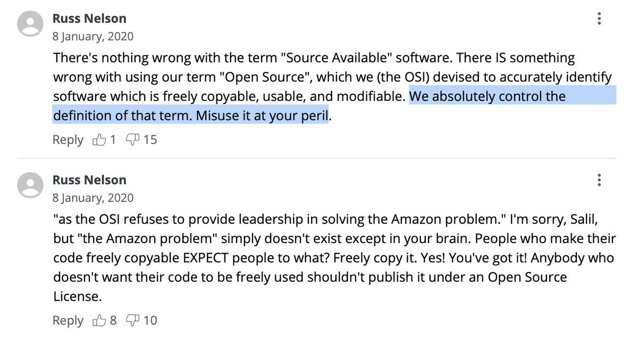Click the downvote count 15

(150, 140)
